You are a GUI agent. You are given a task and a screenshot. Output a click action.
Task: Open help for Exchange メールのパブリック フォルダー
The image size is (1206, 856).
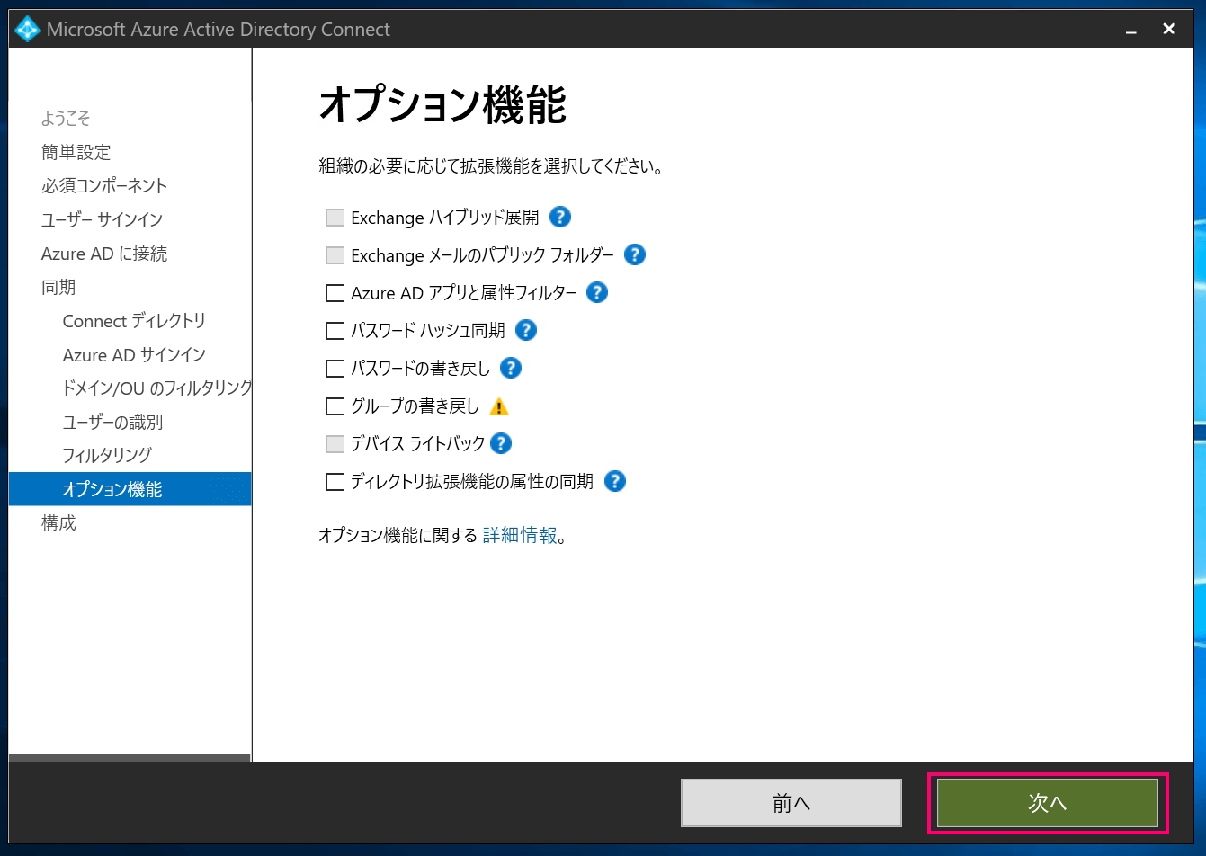pos(635,254)
